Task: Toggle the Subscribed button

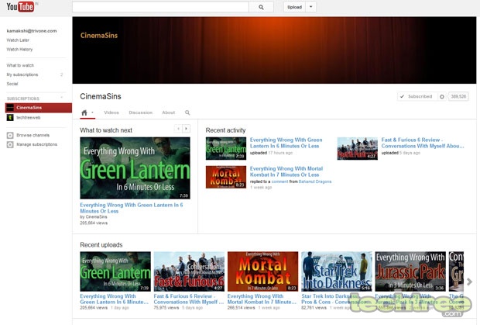Action: coord(417,97)
